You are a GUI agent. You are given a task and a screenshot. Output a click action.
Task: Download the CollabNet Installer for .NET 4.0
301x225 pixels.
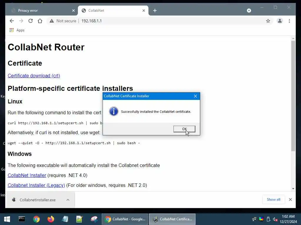pos(27,175)
